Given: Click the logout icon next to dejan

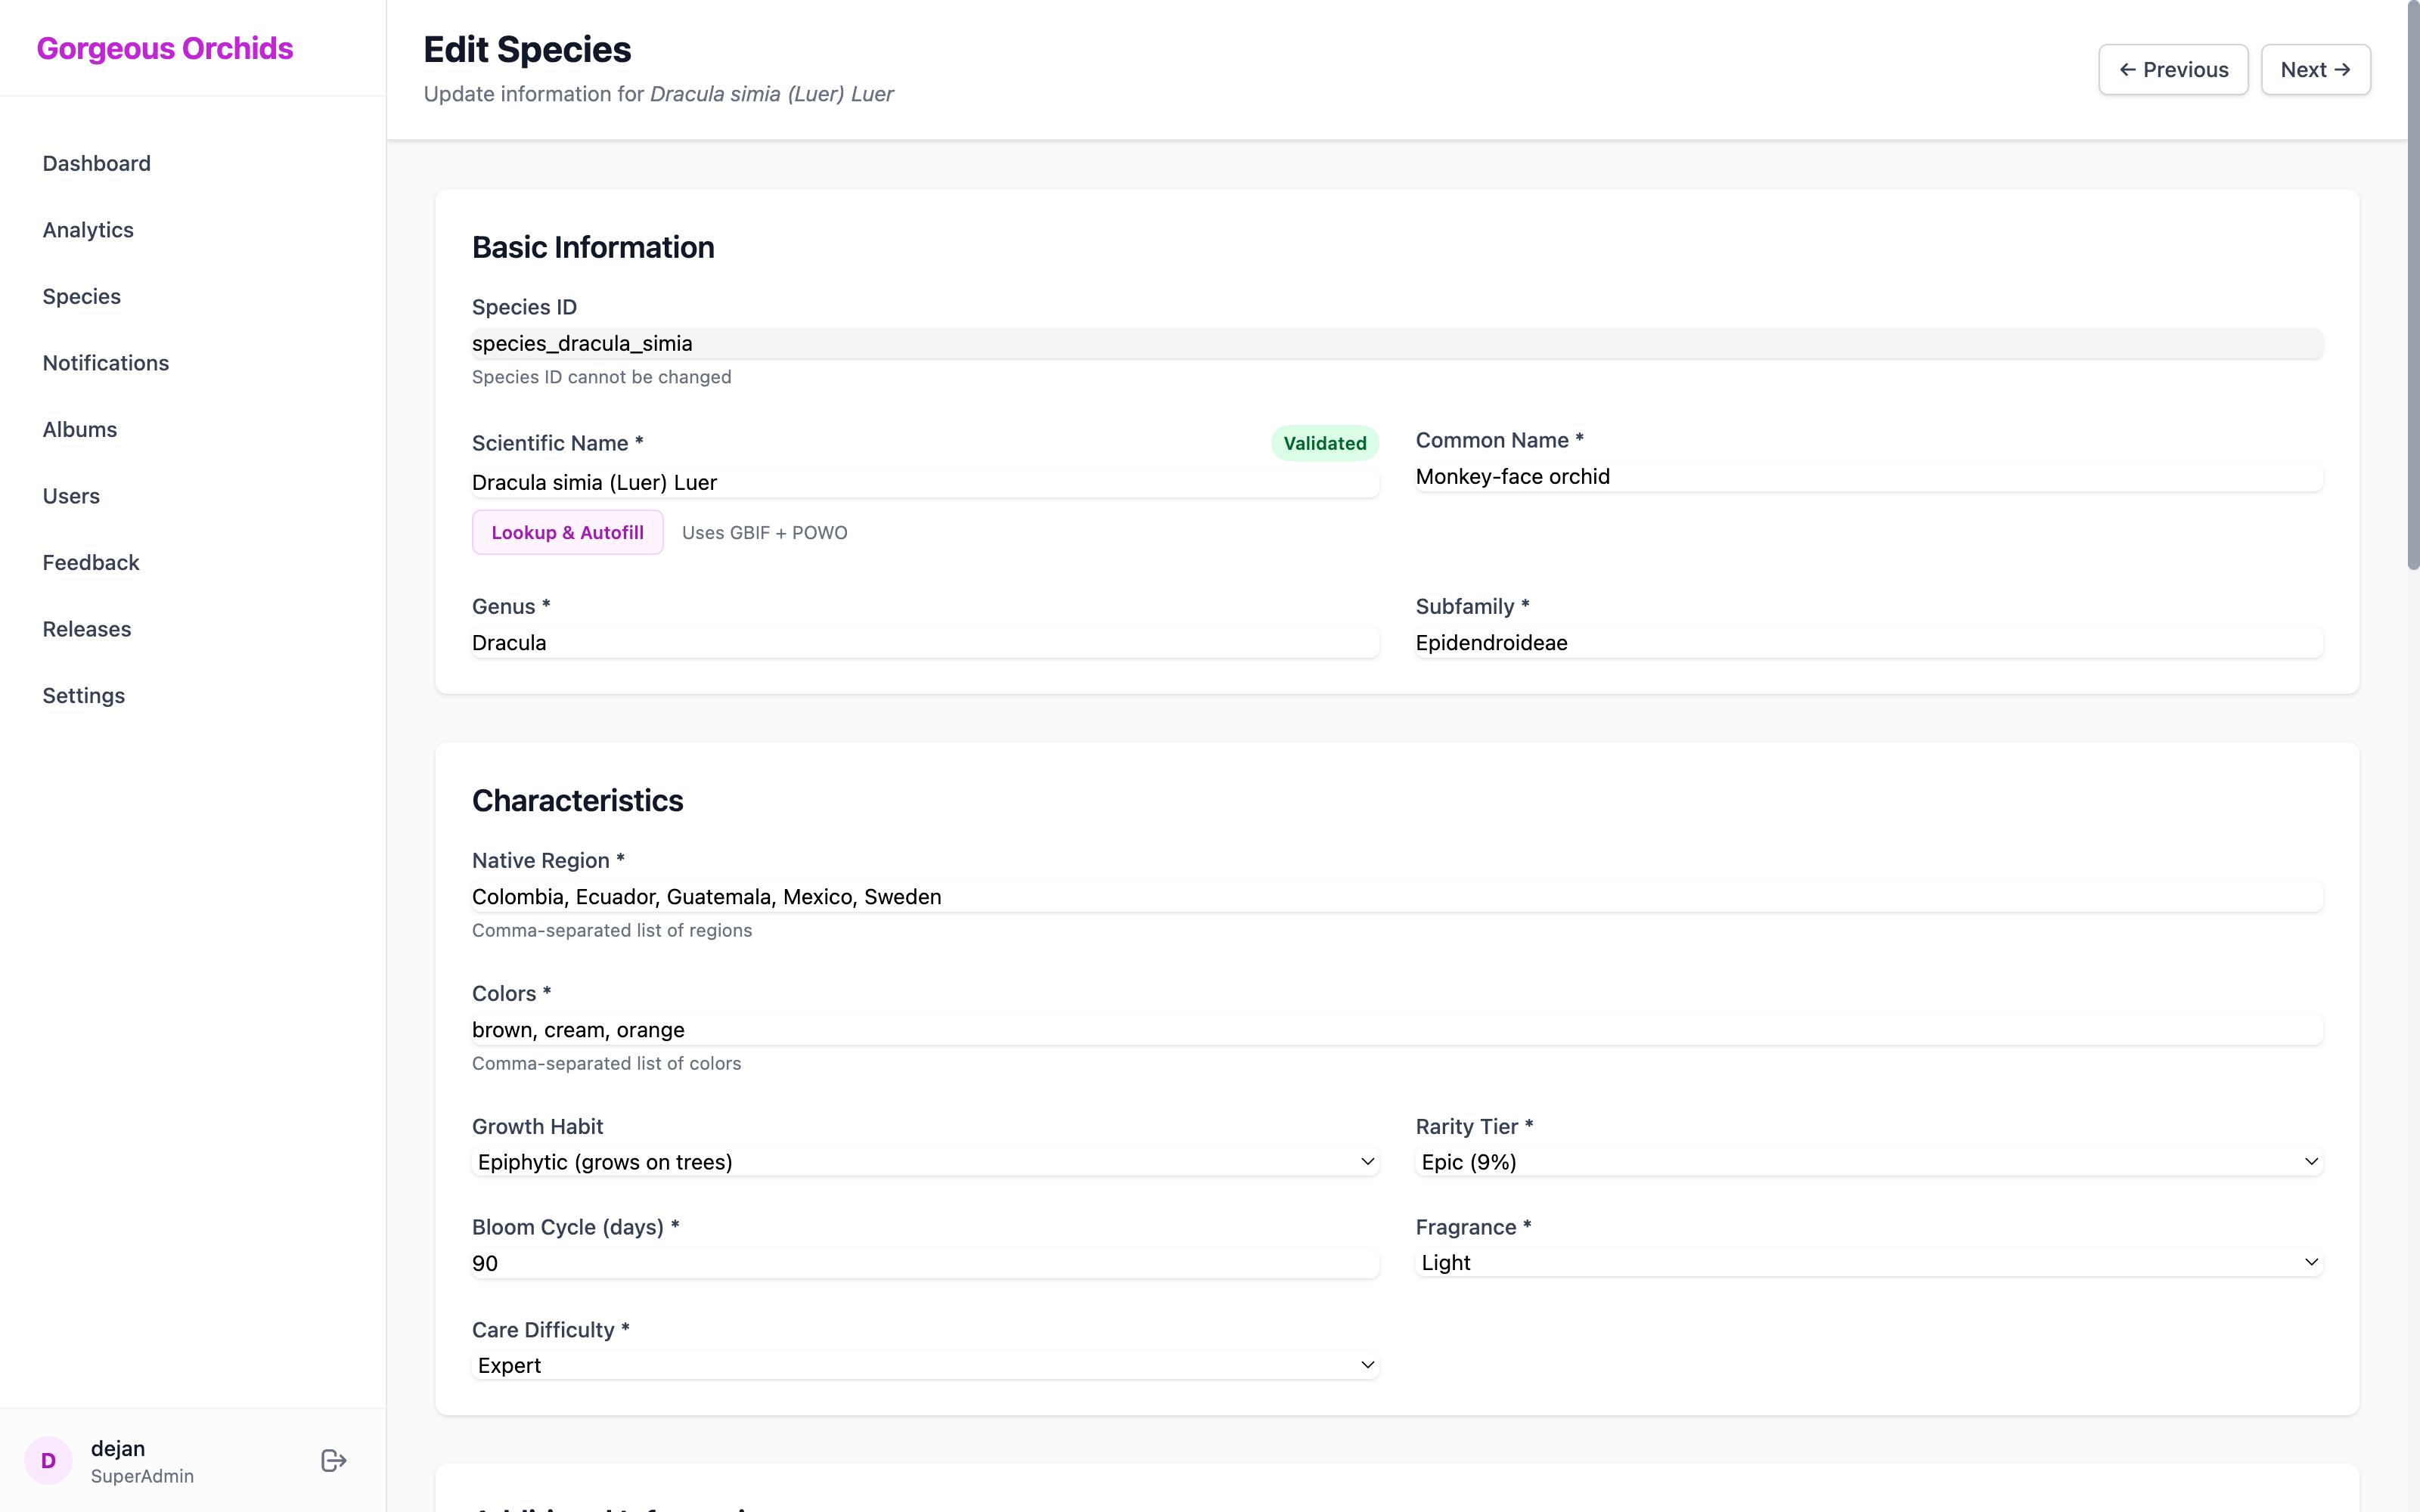Looking at the screenshot, I should tap(334, 1460).
